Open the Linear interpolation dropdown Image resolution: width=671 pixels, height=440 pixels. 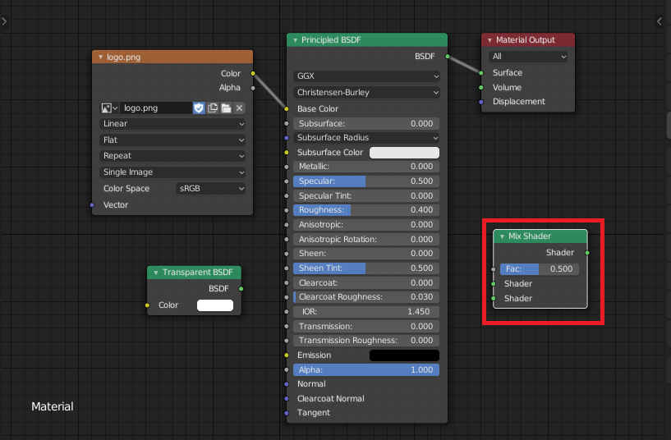[x=172, y=124]
